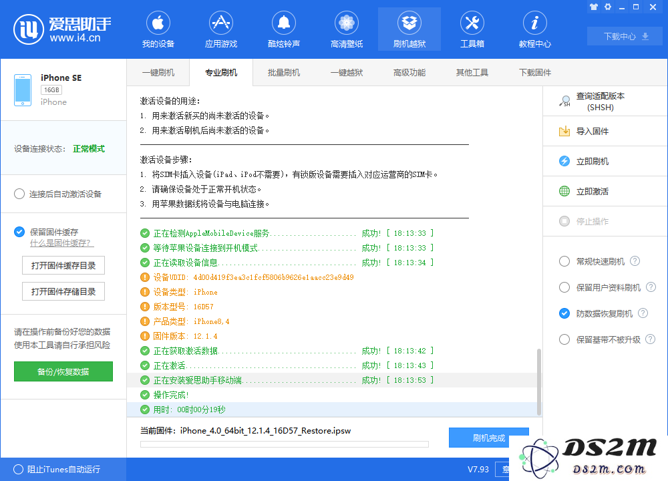Click help icon beside 防数据恢复刷机
Viewport: 668px width, 481px height.
[643, 313]
